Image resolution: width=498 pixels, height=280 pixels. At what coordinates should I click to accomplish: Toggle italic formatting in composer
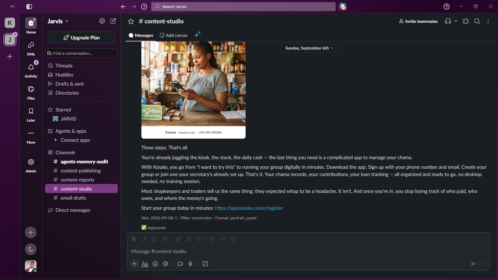pos(144,239)
